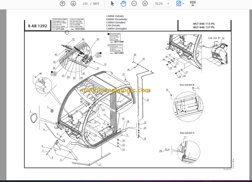
Task: Click the KABINE (Einzelteile) title line
Action: tap(117, 19)
